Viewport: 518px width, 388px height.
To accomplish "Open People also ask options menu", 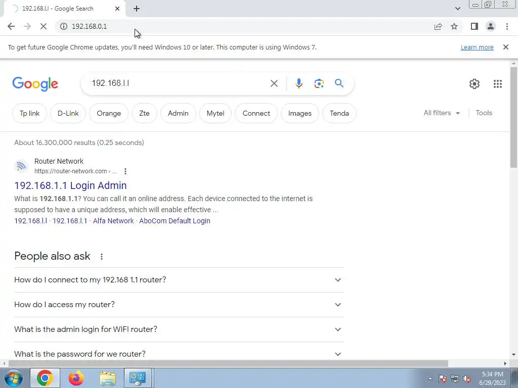I will pos(101,256).
